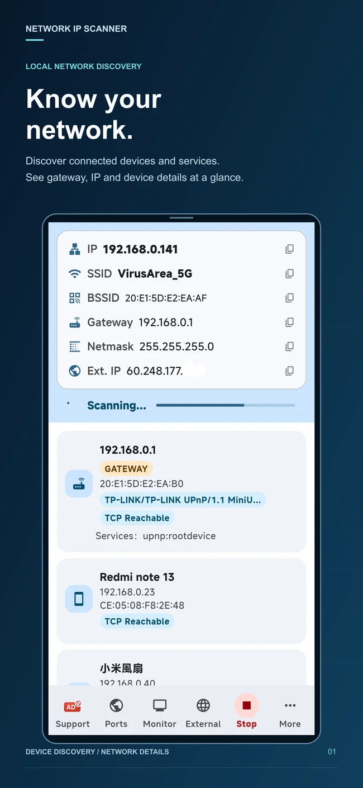Click MAC address CE:05:08:F8:2E:48
This screenshot has width=363, height=788.
(x=142, y=605)
